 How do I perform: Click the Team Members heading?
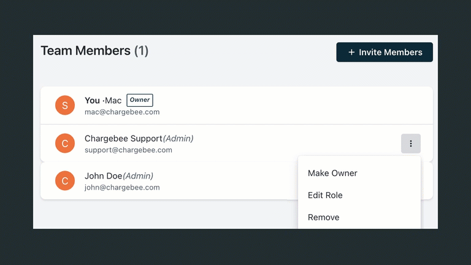pyautogui.click(x=85, y=51)
